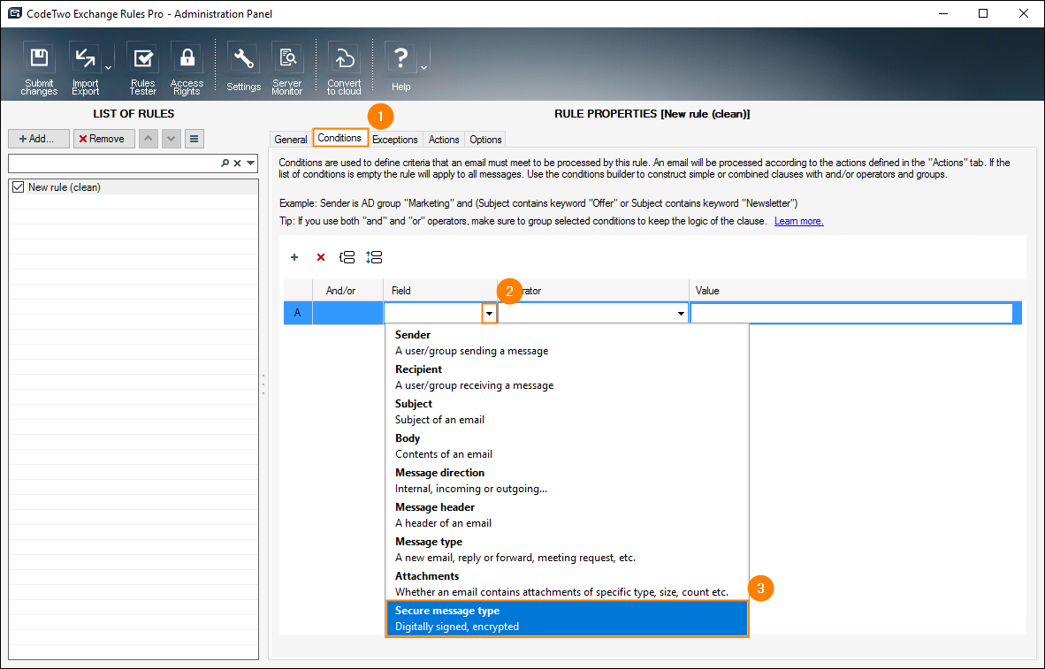Open the Import Export tool
Viewport: 1045px width, 669px height.
tap(85, 67)
